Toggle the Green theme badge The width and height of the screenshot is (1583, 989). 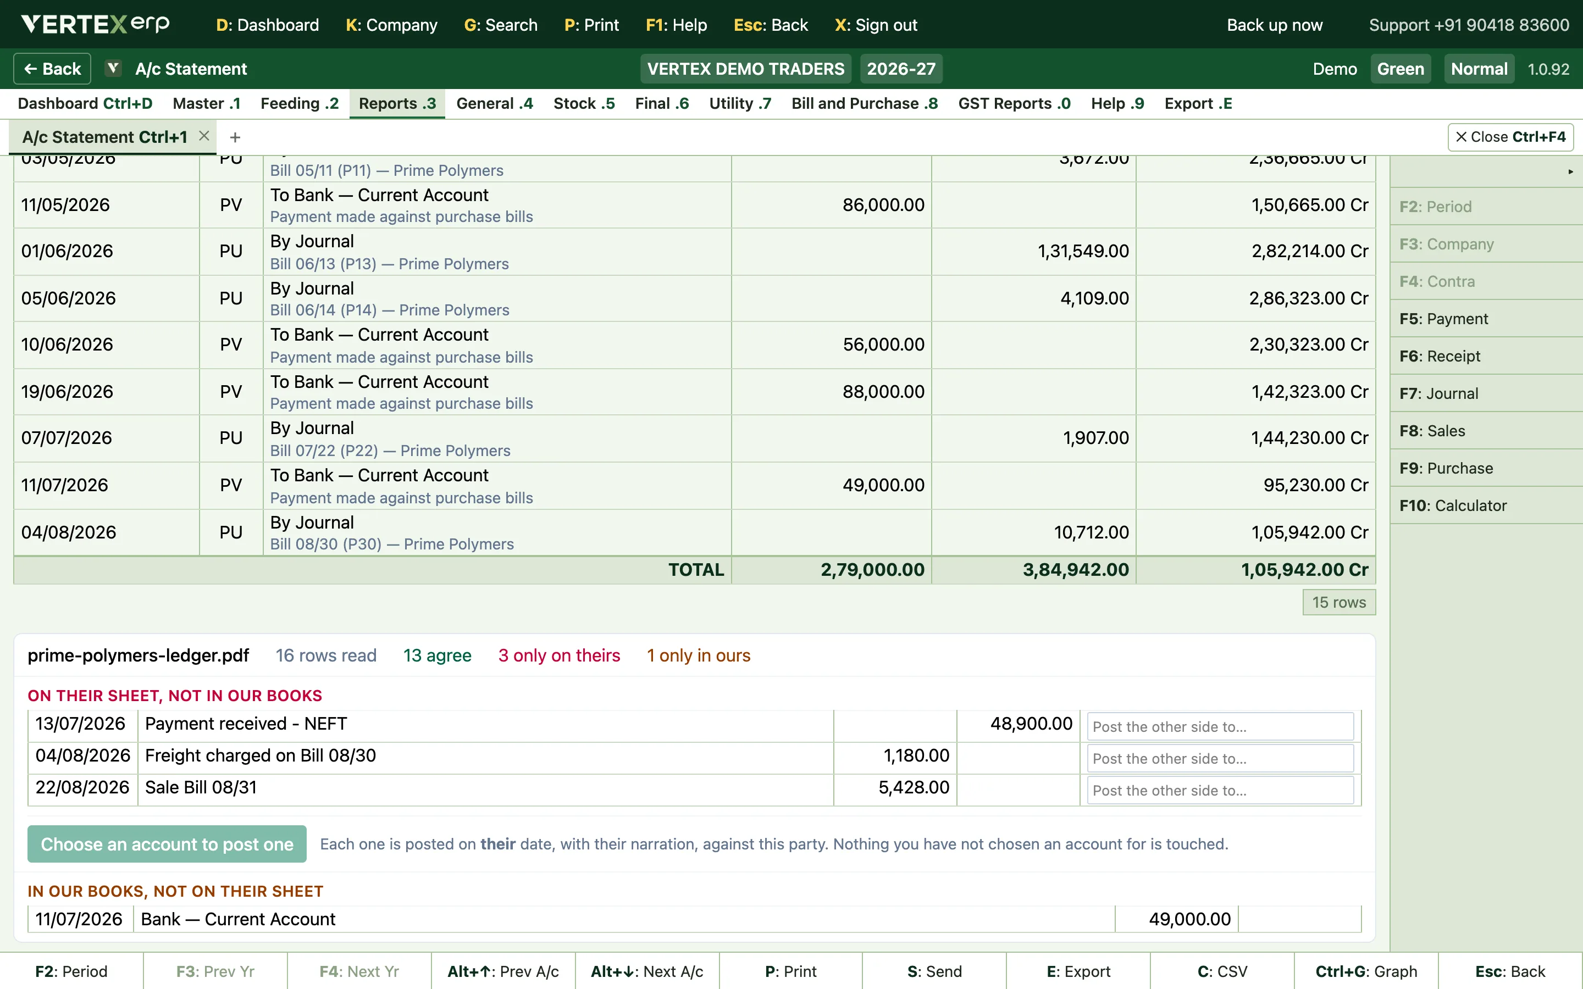1400,69
